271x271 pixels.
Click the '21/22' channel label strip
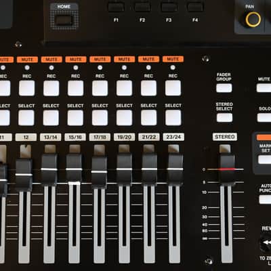pyautogui.click(x=149, y=137)
